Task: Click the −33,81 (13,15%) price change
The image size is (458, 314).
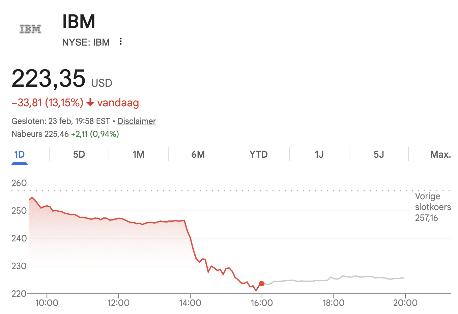Action: pos(48,103)
